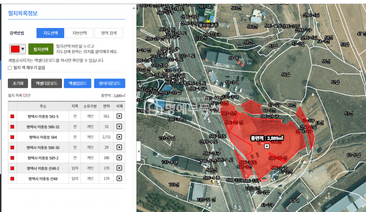Click the 131-9 임 parcel label on map

click(167, 138)
